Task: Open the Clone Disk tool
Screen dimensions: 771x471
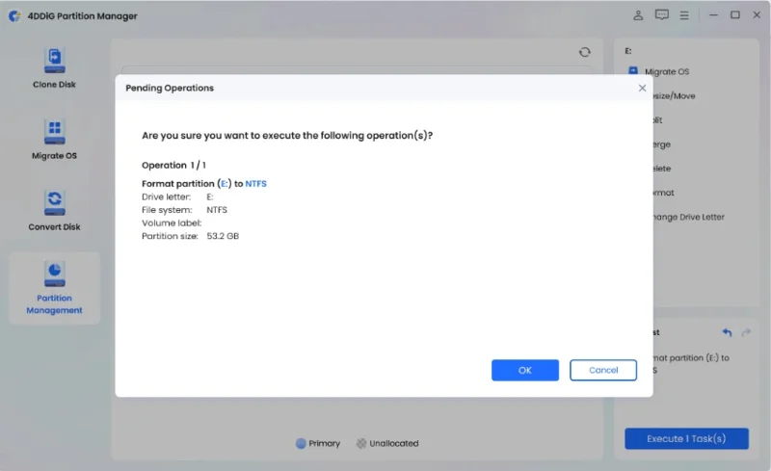Action: pos(54,68)
